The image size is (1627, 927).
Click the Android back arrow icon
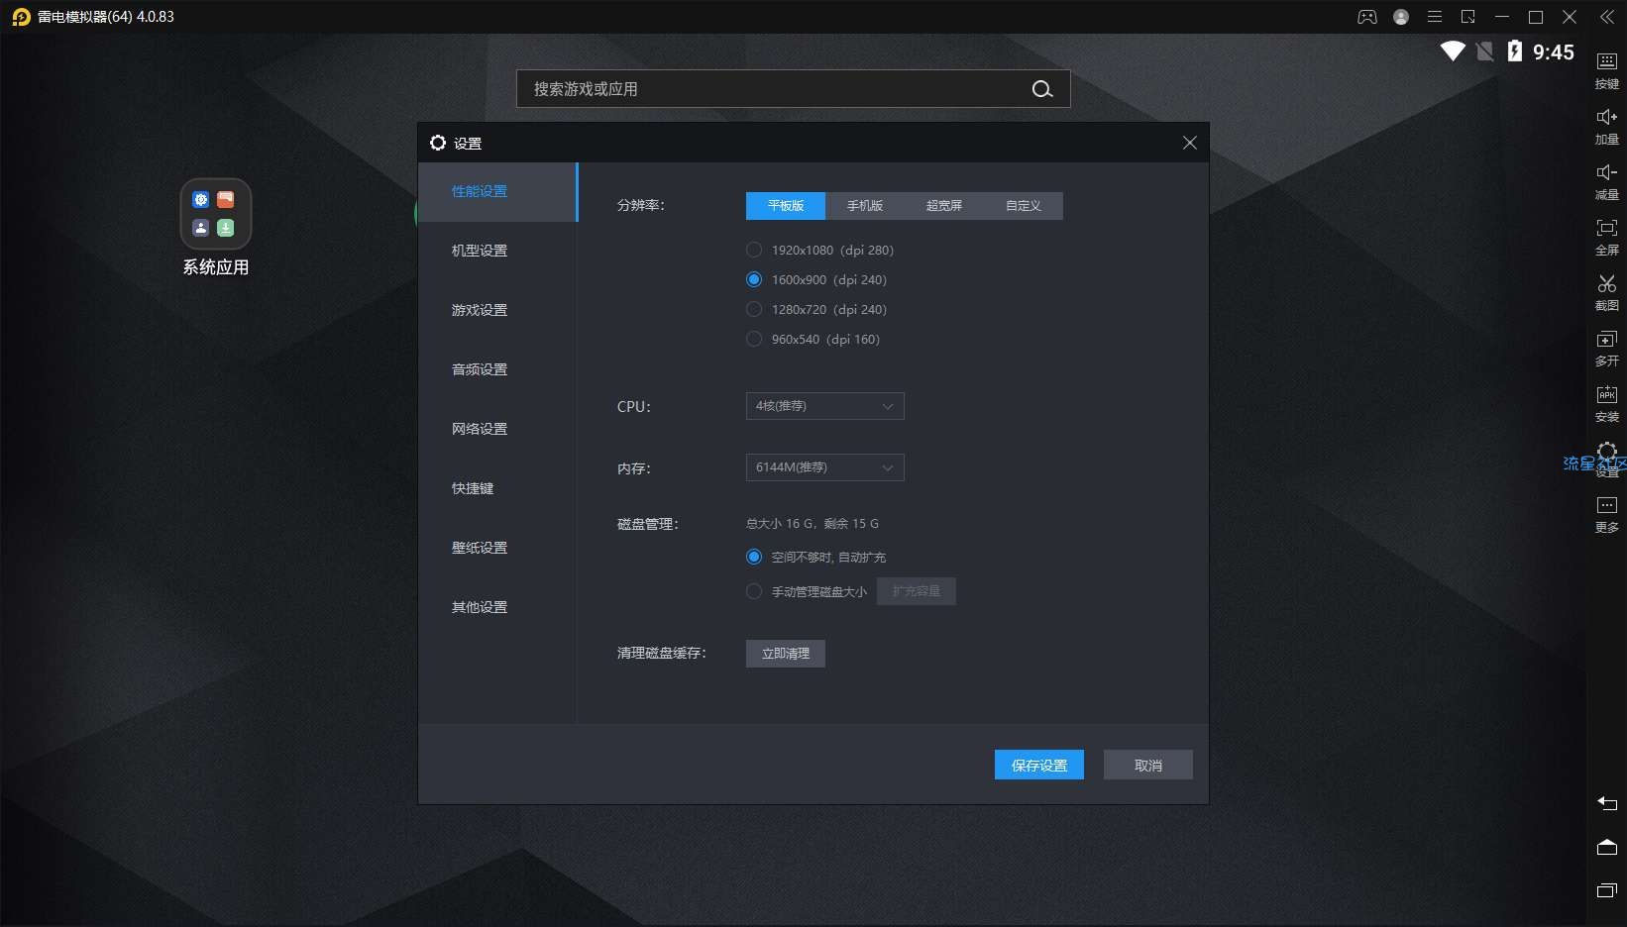tap(1607, 803)
